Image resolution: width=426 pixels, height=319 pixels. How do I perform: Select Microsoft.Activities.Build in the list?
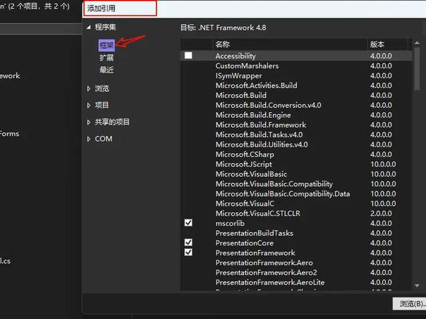[x=296, y=86]
